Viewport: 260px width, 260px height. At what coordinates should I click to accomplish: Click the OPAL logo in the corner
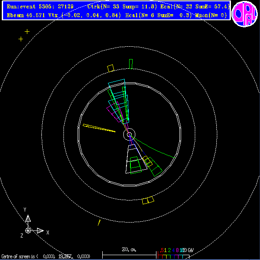[x=245, y=14]
